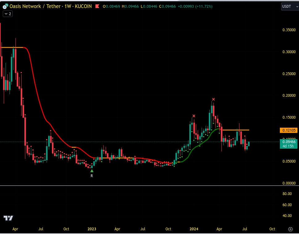
Task: Click the 0.20000 price axis value
Action: [289, 96]
